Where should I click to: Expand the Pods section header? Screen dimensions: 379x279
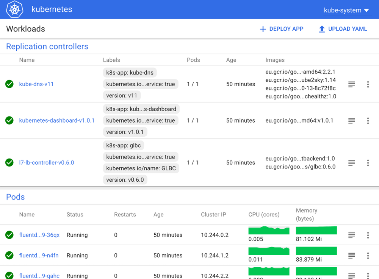click(x=15, y=197)
